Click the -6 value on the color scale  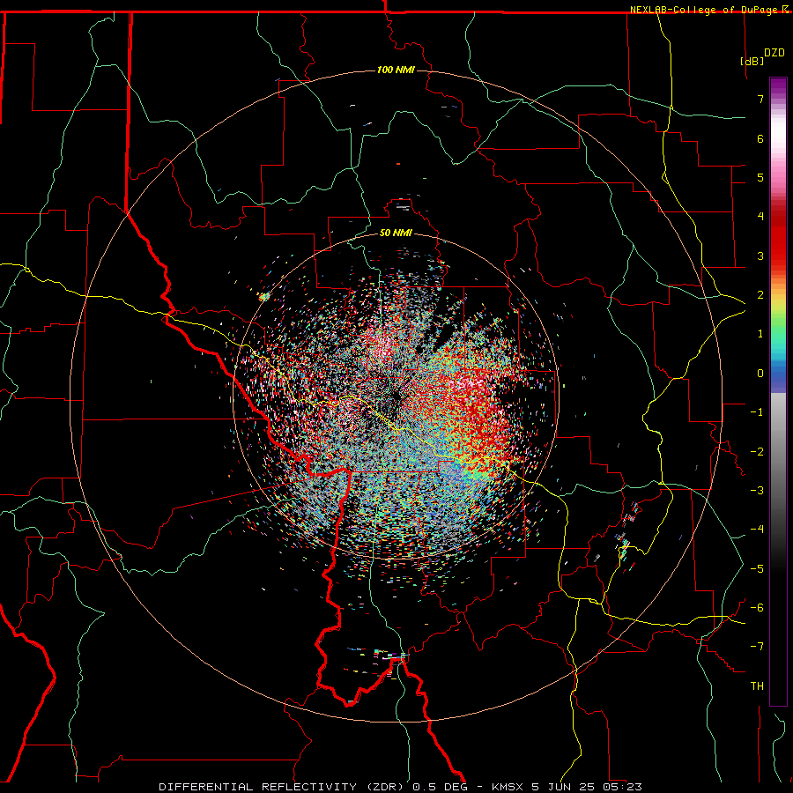pyautogui.click(x=757, y=608)
